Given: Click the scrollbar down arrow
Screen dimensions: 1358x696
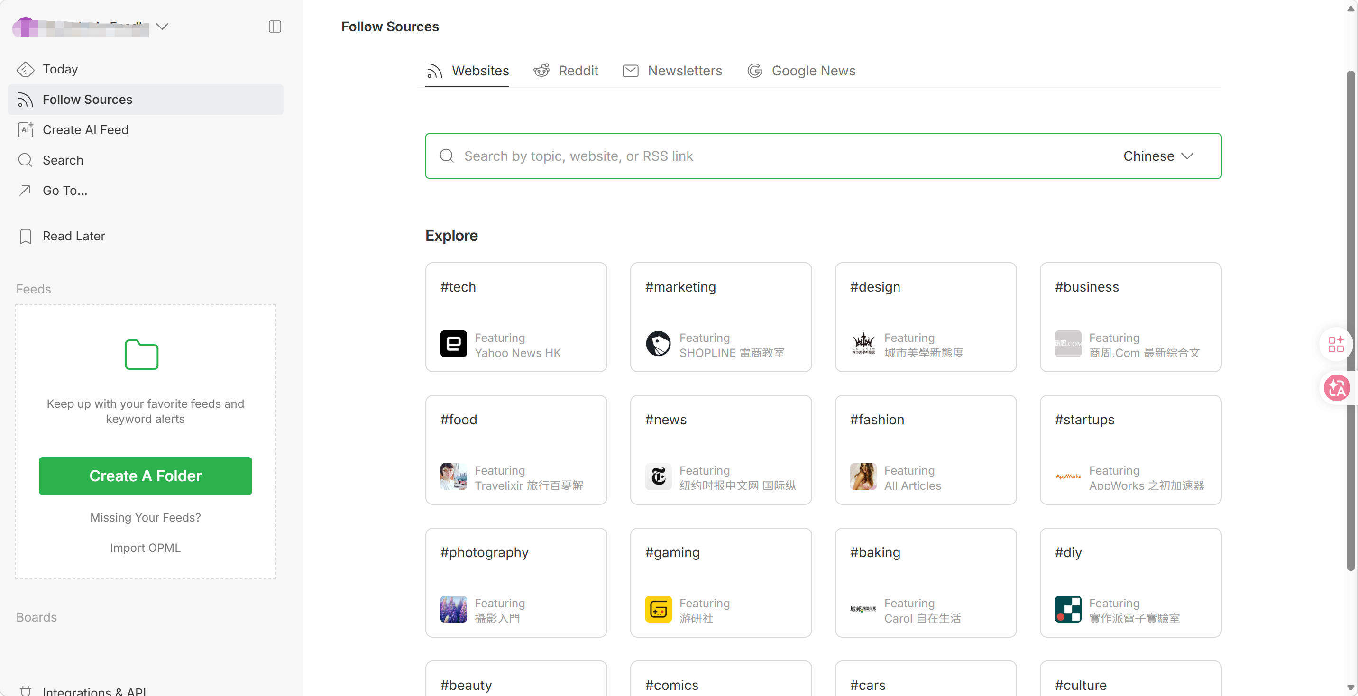Looking at the screenshot, I should pyautogui.click(x=1350, y=687).
